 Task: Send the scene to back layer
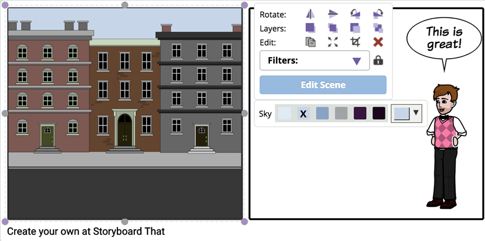[x=378, y=28]
